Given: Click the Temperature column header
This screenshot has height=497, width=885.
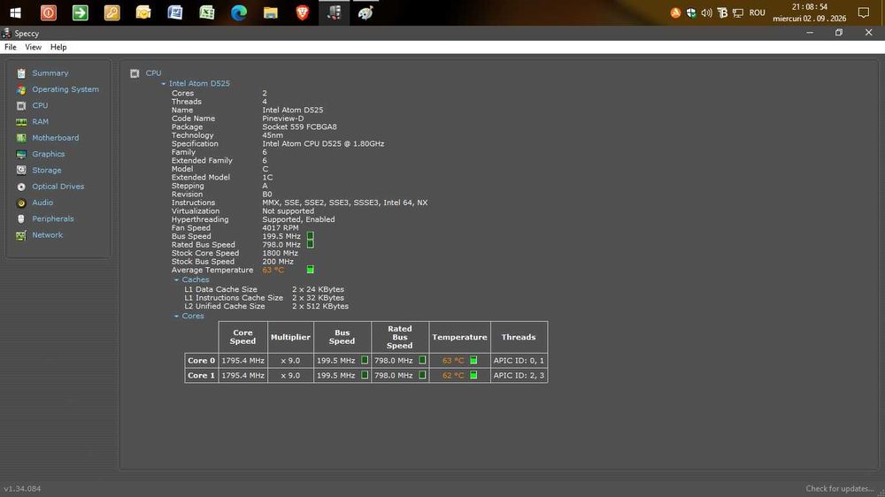Looking at the screenshot, I should 459,337.
